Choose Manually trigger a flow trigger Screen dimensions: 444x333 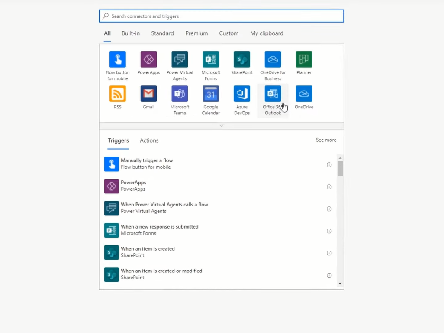coord(218,164)
